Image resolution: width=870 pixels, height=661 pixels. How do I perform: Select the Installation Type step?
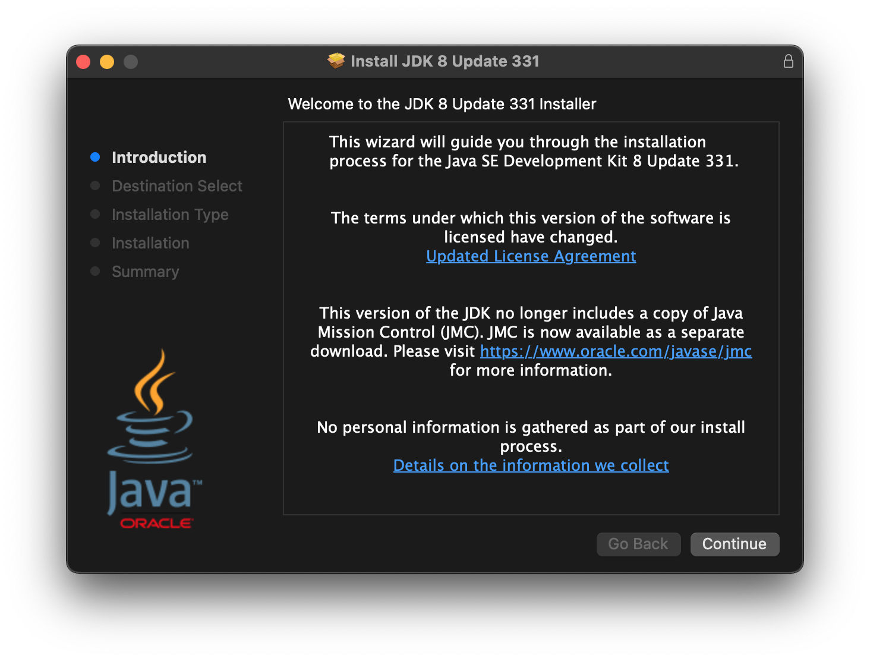170,215
